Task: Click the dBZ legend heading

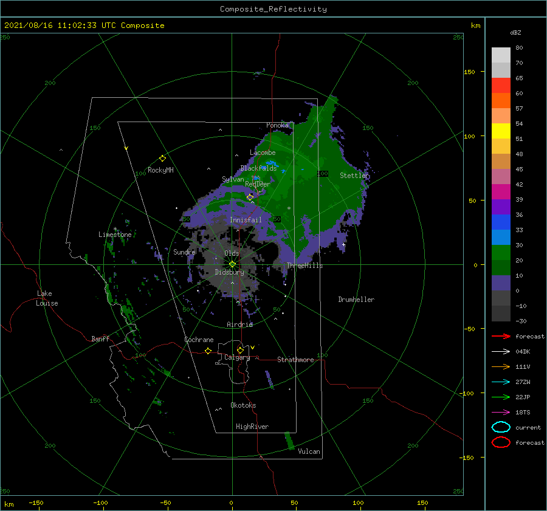Action: click(x=515, y=32)
